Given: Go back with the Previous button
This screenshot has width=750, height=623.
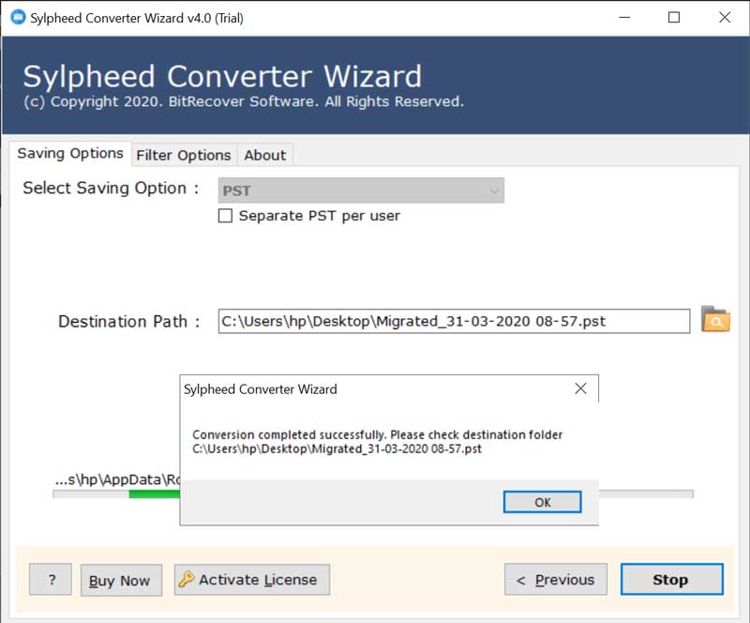Looking at the screenshot, I should coord(556,580).
